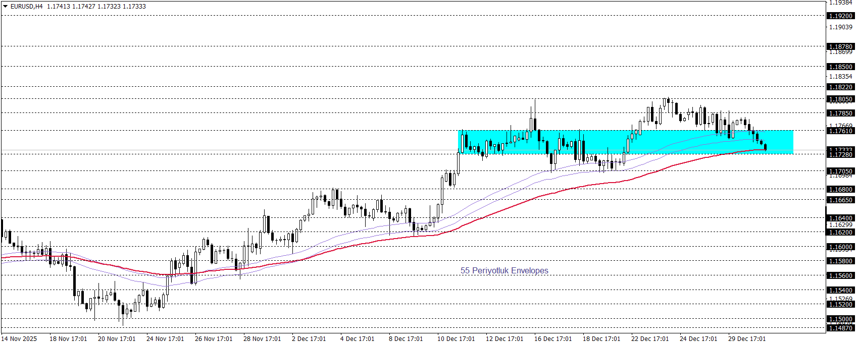Click the 2 Dec 17:01 time label
The image size is (858, 345).
point(309,339)
